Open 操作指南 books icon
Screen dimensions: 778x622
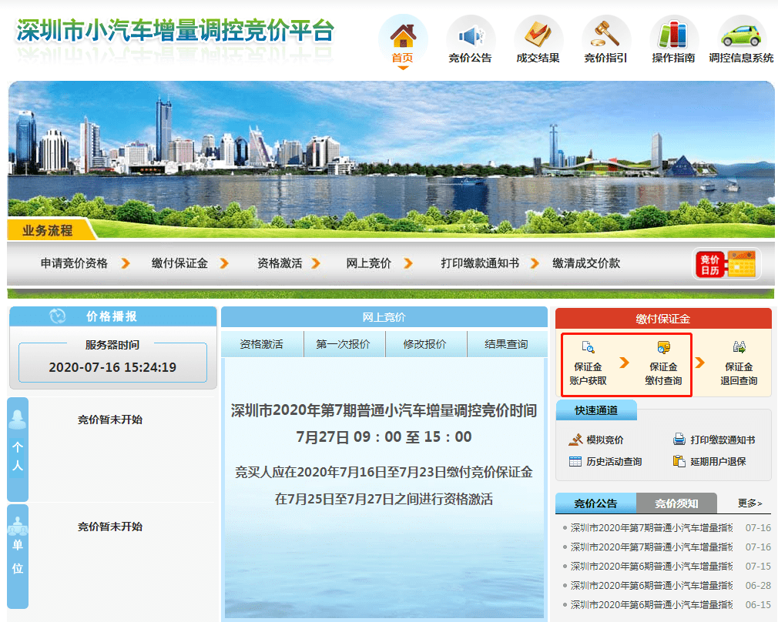(x=672, y=35)
